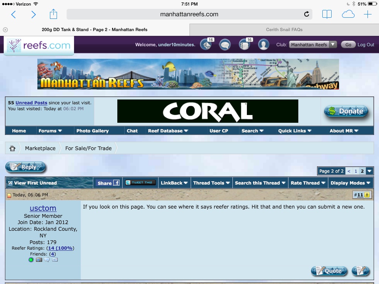Click the multi-quote icon beside Quote
379x284 pixels.
click(x=360, y=271)
